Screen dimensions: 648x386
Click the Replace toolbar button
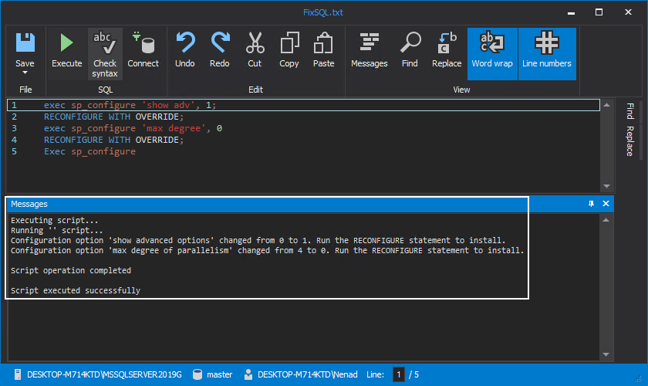(447, 51)
